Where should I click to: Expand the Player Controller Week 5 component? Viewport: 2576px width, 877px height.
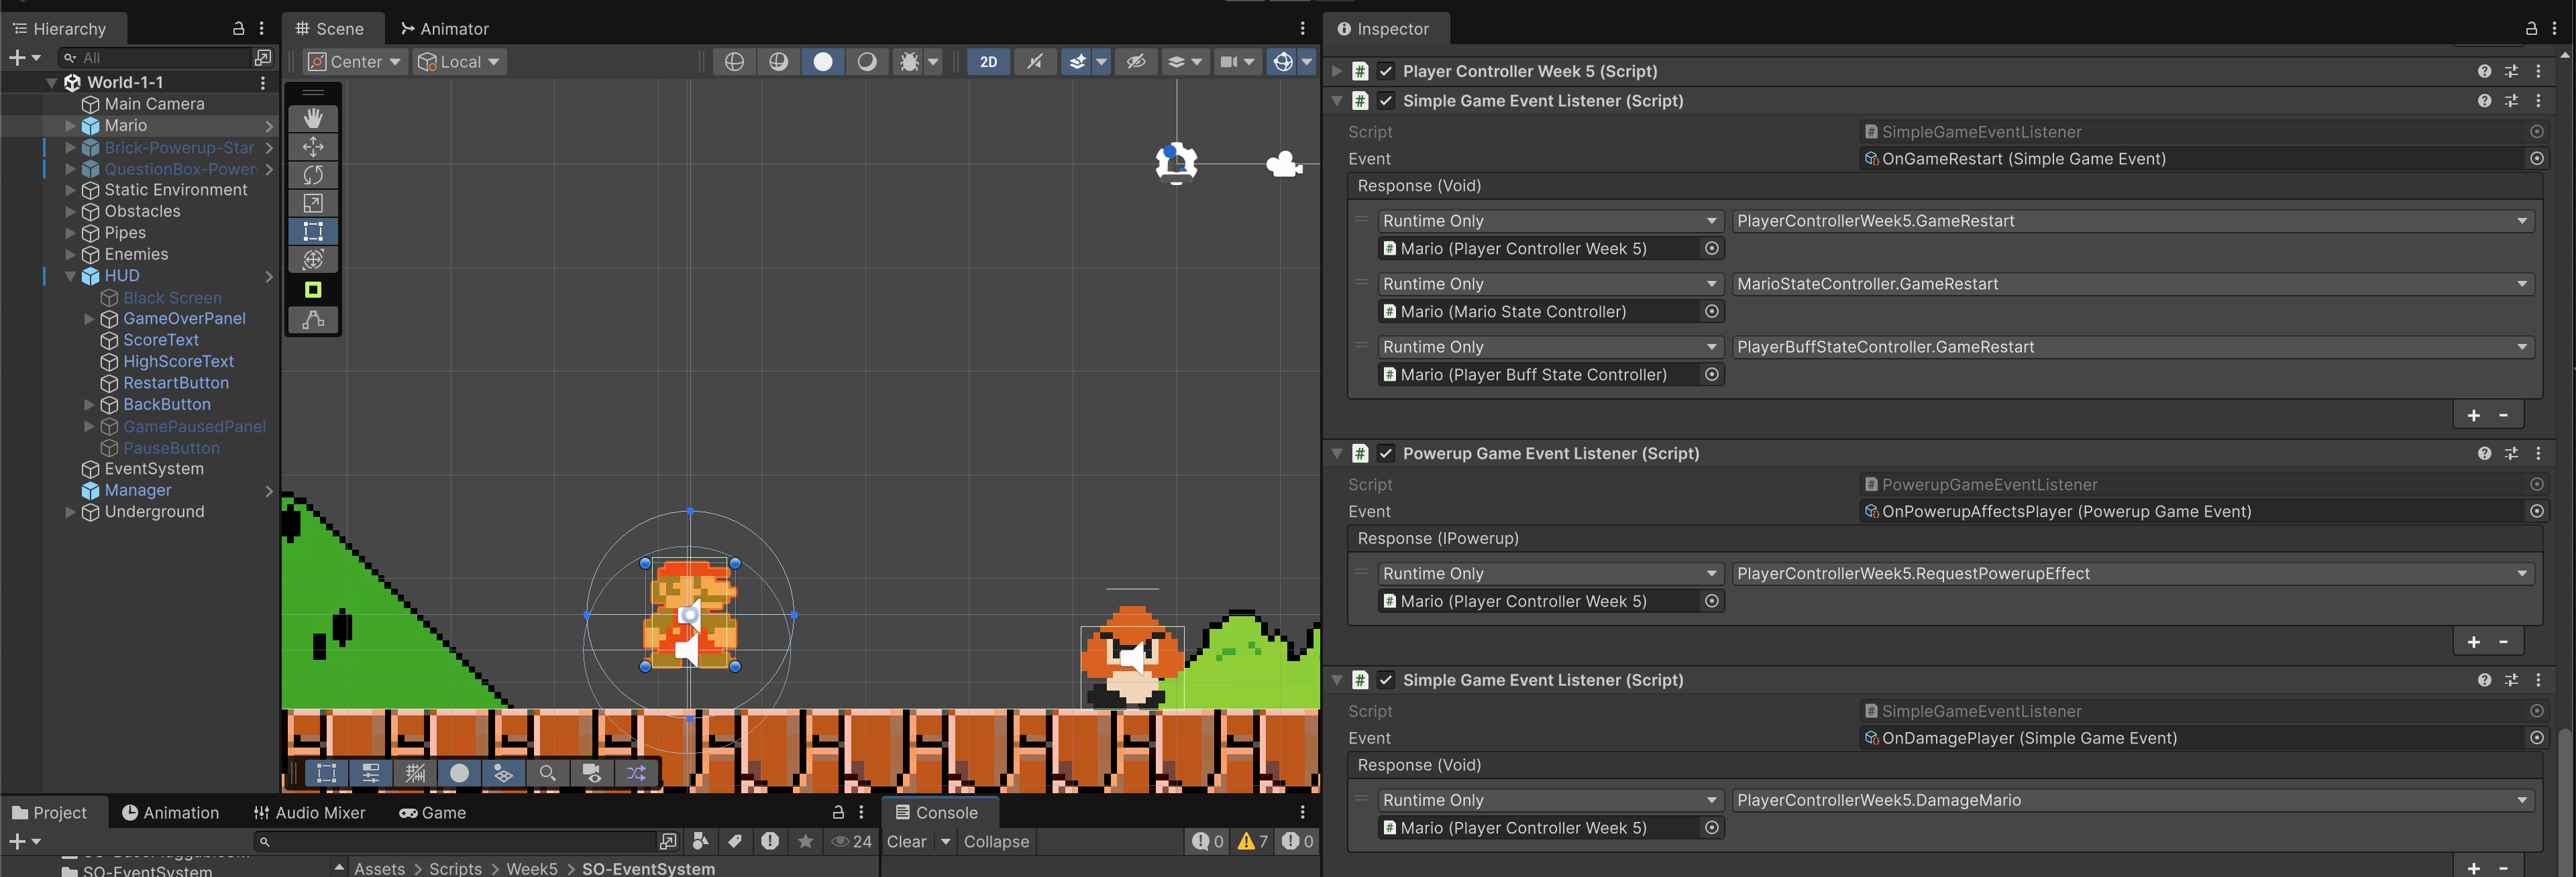(x=1336, y=71)
